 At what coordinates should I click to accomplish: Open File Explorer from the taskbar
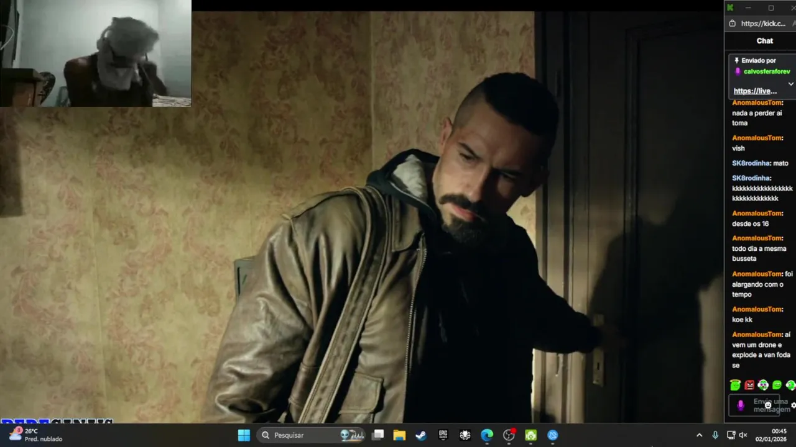399,435
